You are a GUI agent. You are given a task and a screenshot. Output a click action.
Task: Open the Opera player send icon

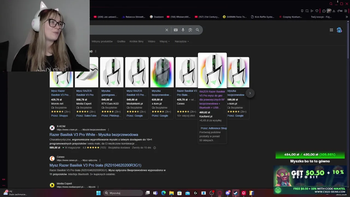coord(312,11)
